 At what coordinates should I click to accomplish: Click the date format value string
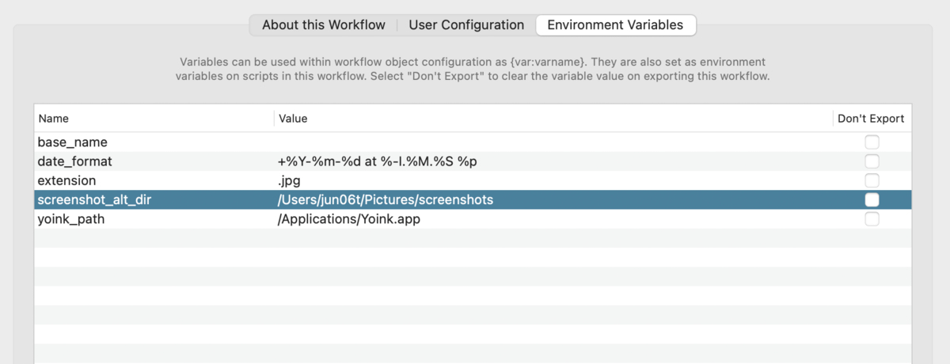378,161
